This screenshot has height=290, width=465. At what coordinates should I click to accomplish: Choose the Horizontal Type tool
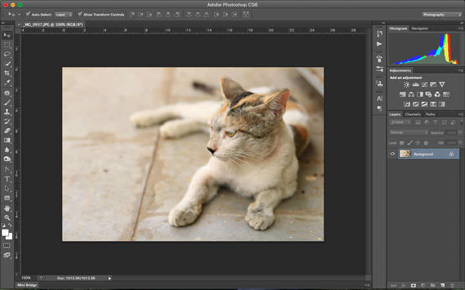[x=7, y=179]
